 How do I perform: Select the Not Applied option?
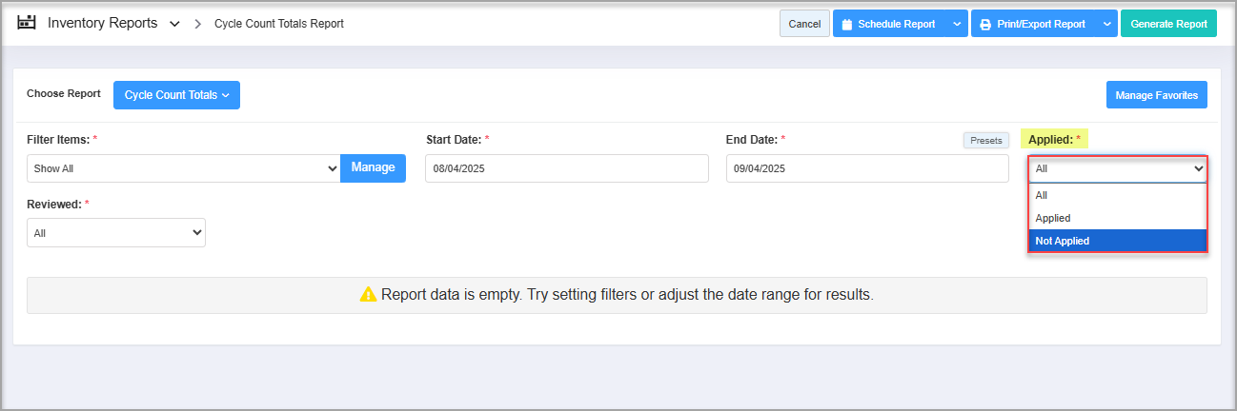1117,241
